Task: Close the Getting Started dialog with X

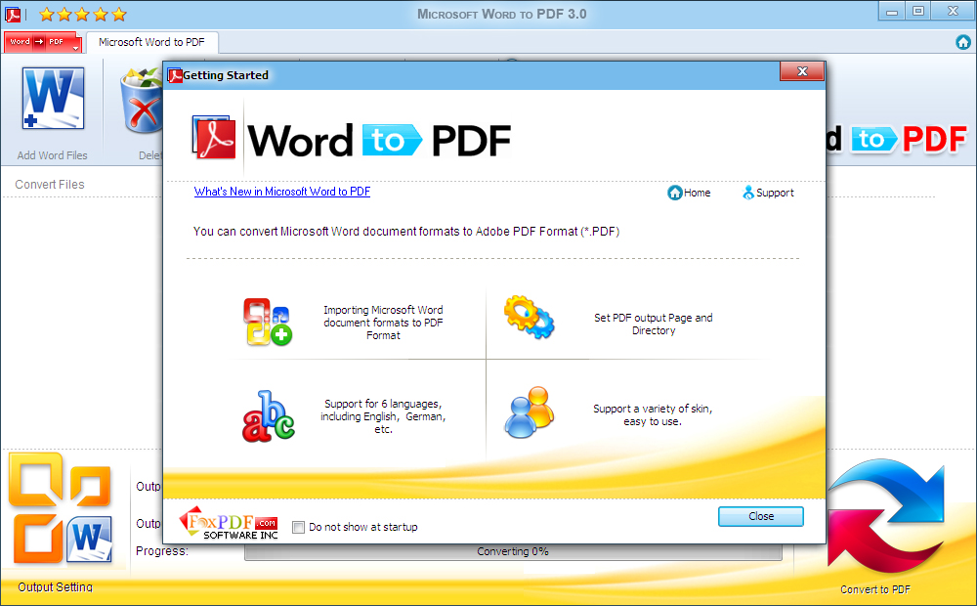Action: click(802, 71)
